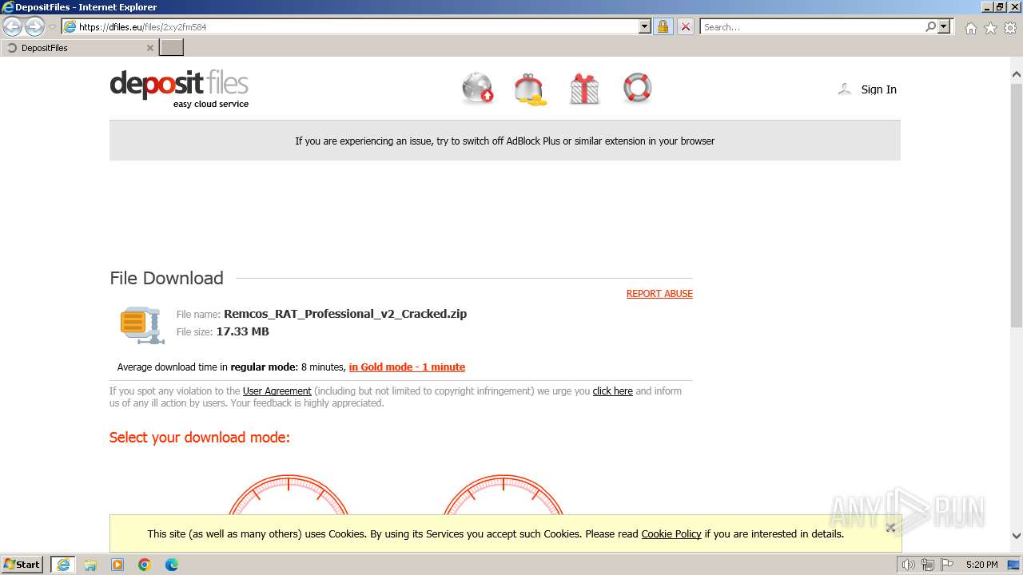Click the File Download heading
The height and width of the screenshot is (575, 1023).
click(x=166, y=278)
